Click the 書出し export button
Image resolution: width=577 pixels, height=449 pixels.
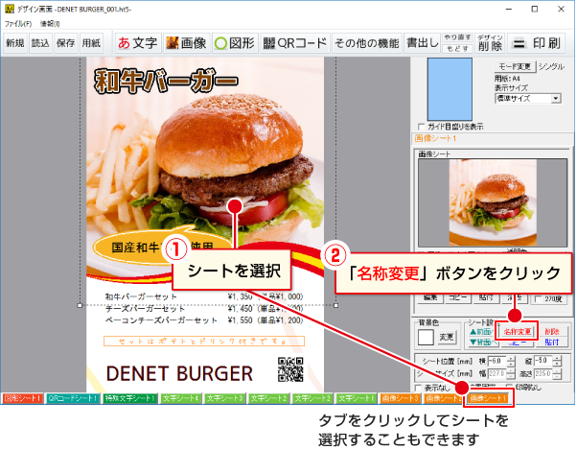422,43
